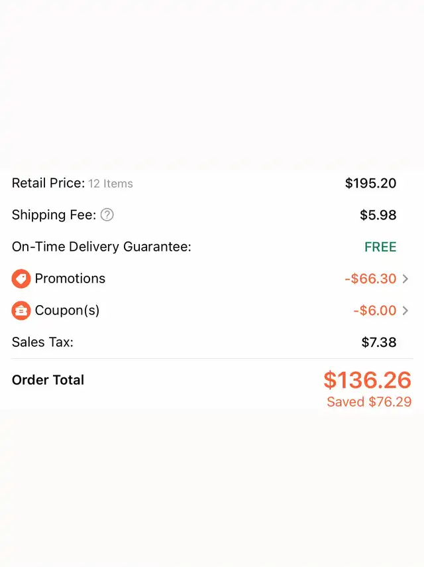Tap the Saved $76.29 savings text

tap(369, 402)
